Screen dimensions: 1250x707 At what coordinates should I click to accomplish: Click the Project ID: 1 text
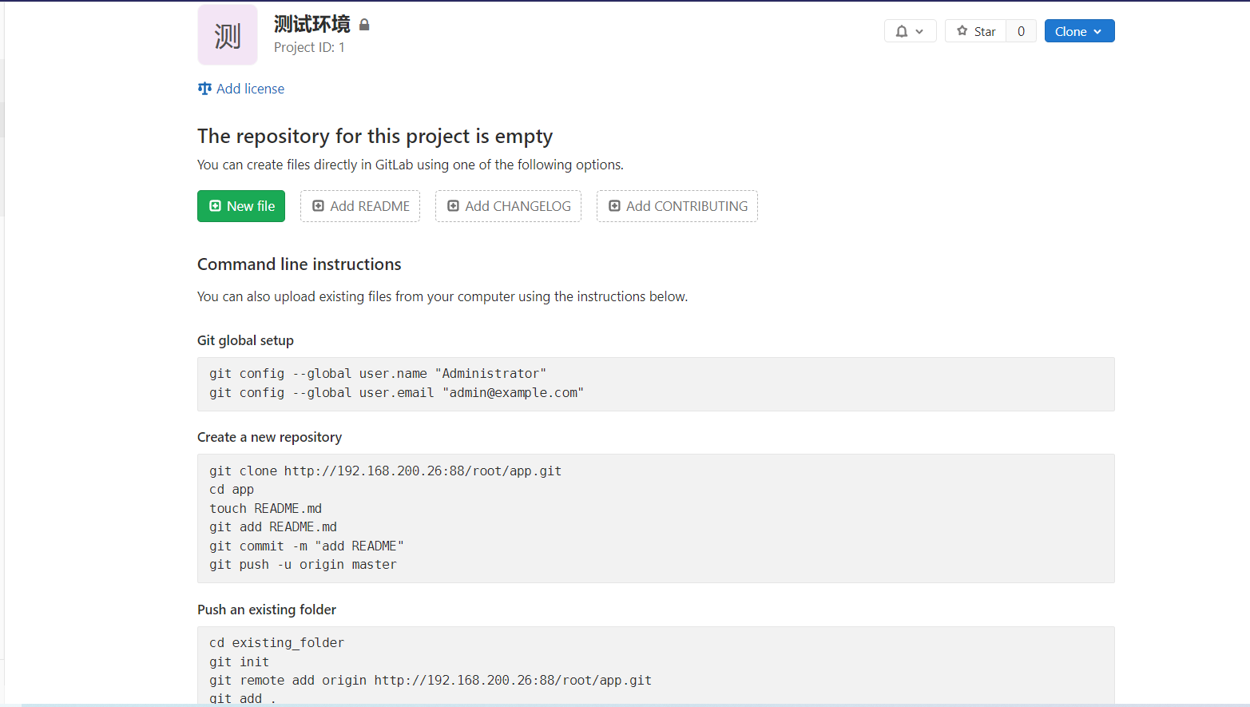pyautogui.click(x=309, y=48)
